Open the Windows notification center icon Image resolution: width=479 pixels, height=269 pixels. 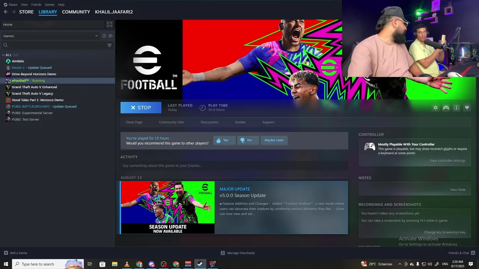tap(471, 264)
